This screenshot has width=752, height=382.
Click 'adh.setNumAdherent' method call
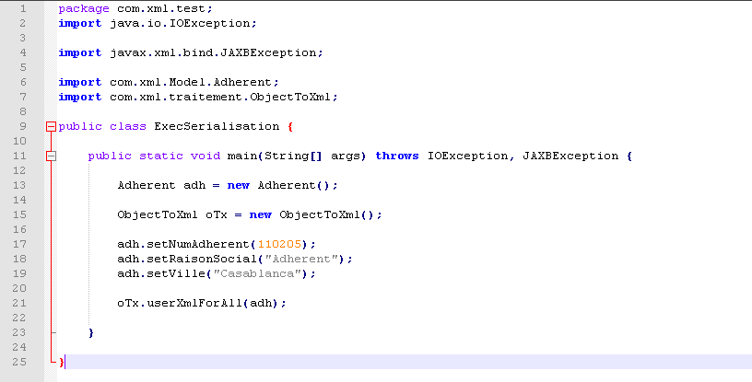pos(183,244)
